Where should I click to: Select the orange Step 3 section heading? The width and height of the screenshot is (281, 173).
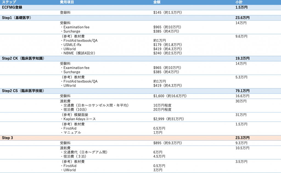click(x=7, y=138)
